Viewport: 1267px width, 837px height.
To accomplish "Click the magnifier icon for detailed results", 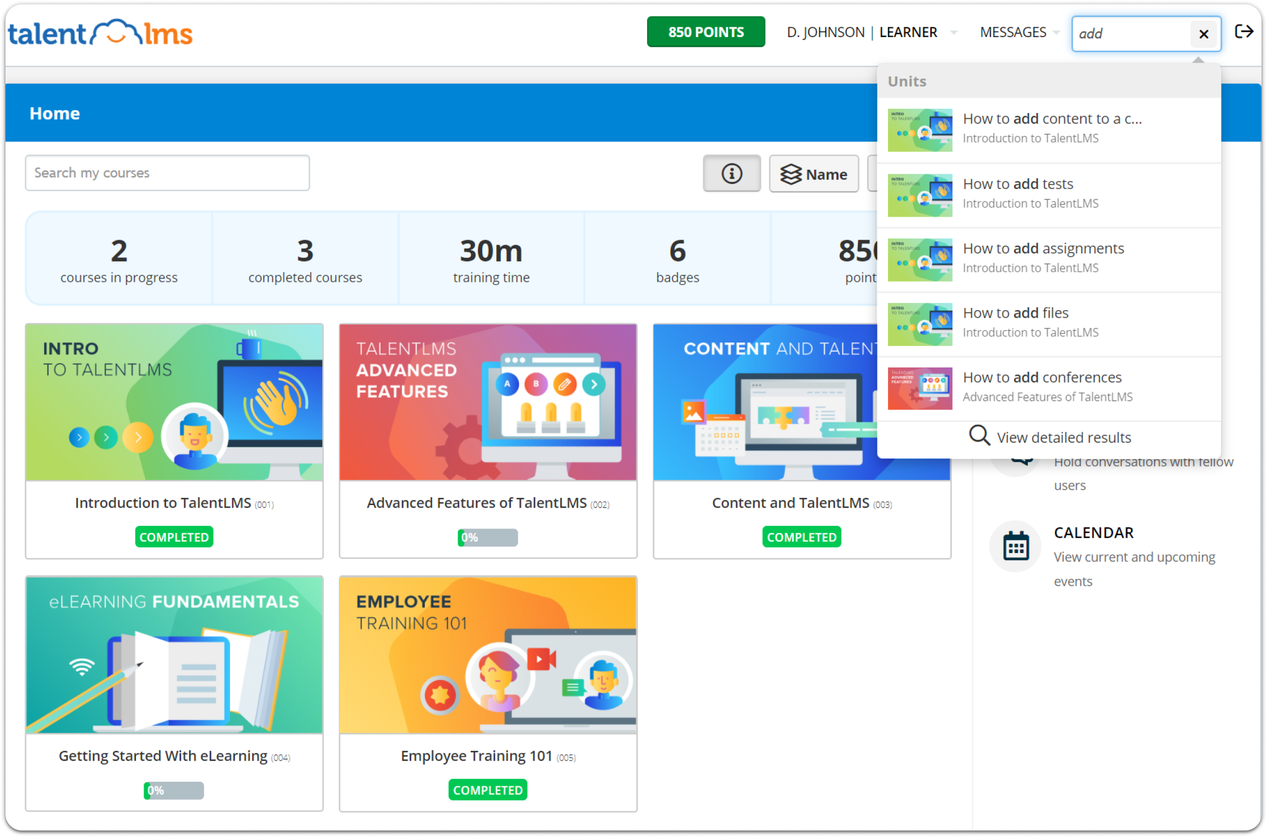I will [979, 436].
